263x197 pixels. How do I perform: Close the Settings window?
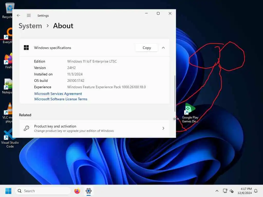point(170,13)
